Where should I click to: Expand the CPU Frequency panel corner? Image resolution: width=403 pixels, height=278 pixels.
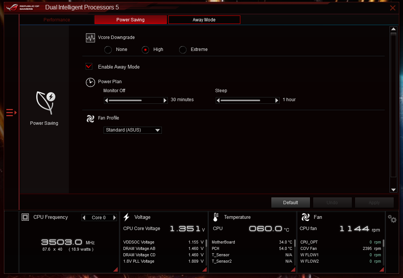click(116, 269)
